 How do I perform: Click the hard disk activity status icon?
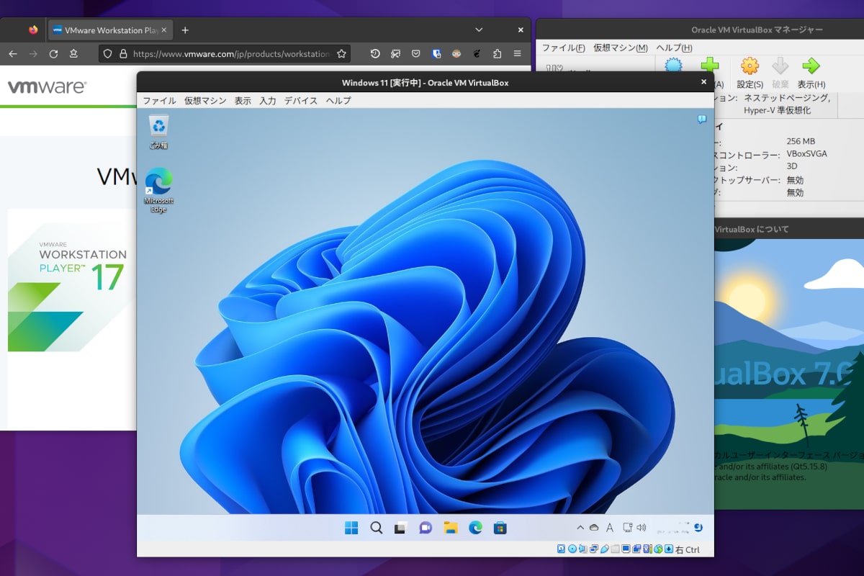click(561, 549)
